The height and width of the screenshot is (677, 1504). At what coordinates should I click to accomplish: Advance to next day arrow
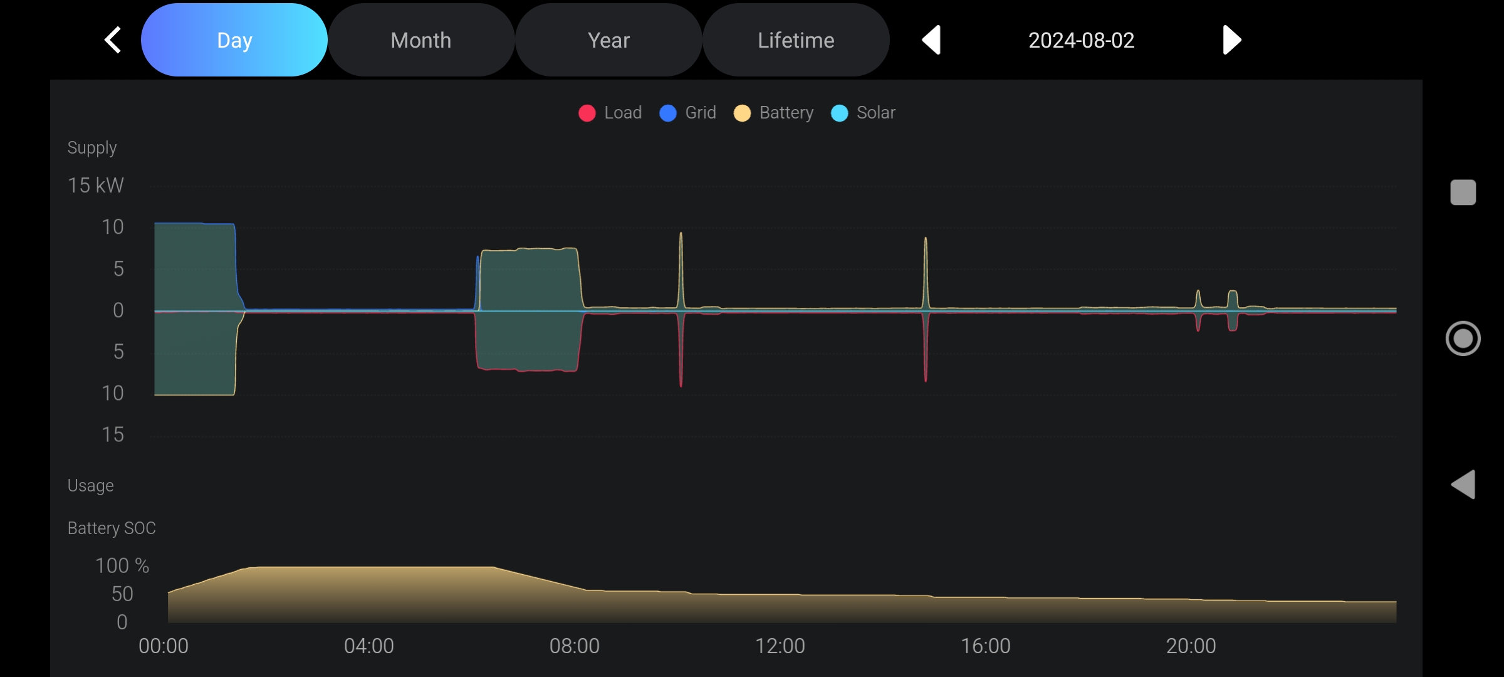pyautogui.click(x=1231, y=40)
